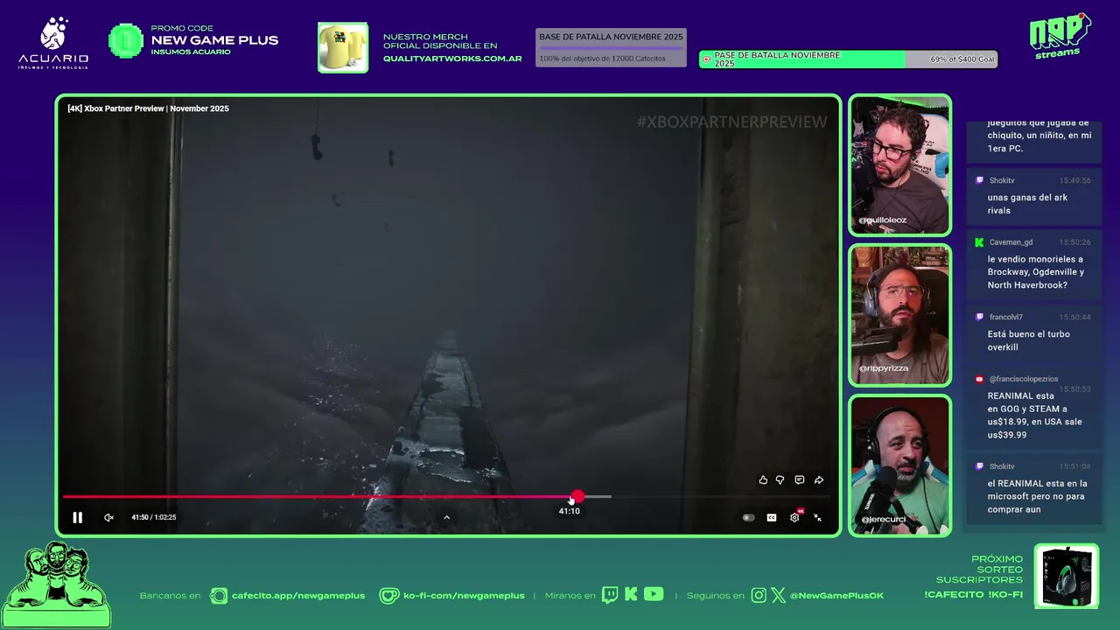Click the Ko-fi heart cup icon

coord(388,595)
